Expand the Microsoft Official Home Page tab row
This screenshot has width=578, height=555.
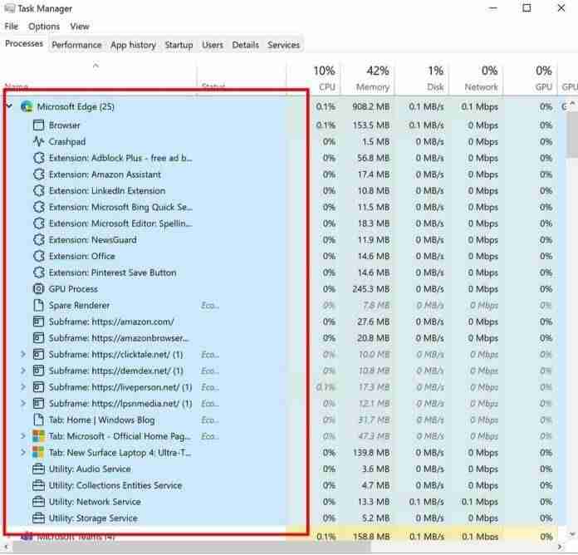pyautogui.click(x=23, y=436)
